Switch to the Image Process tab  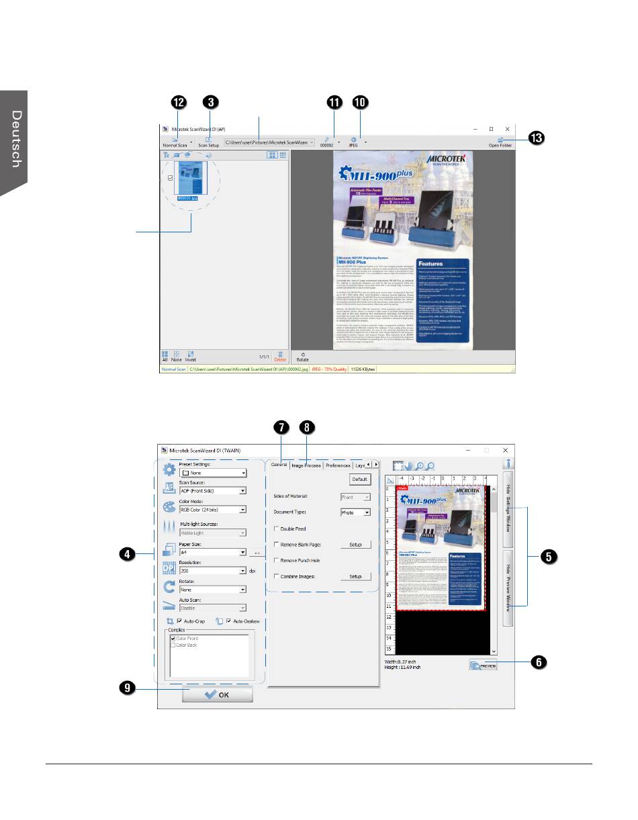pyautogui.click(x=306, y=465)
